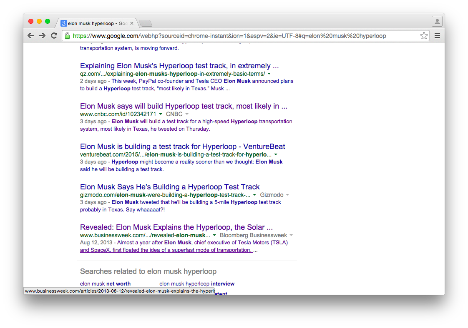Open Explaining Elon Musk's Hyperloop test track result
Viewport: 468px width, 328px height.
(x=179, y=66)
